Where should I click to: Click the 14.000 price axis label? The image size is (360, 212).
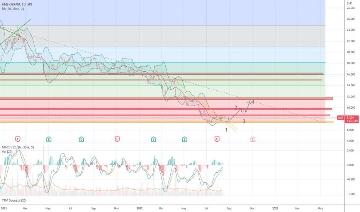point(351,85)
